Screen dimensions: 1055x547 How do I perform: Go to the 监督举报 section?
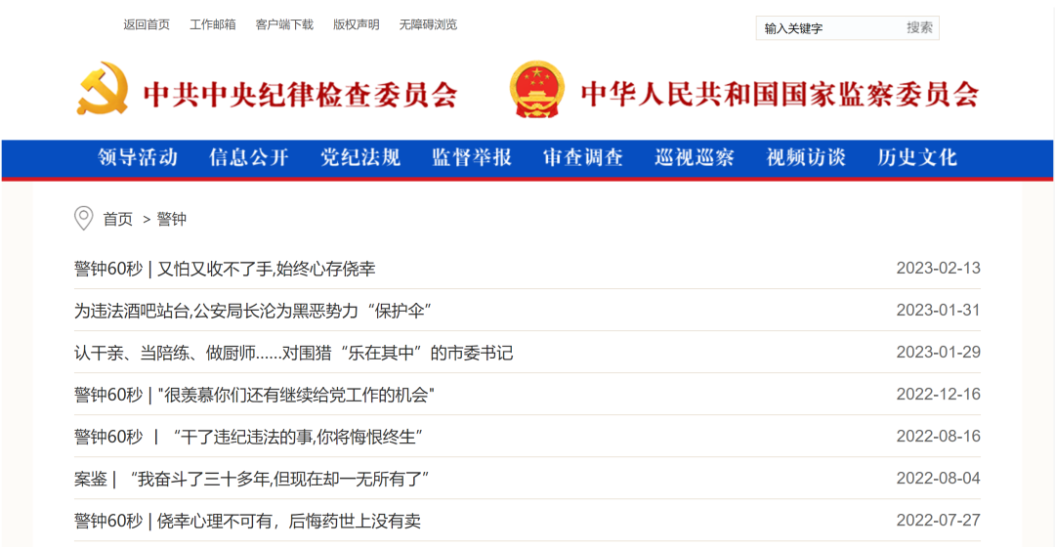click(472, 157)
